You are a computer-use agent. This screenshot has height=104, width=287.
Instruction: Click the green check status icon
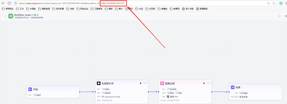[x=35, y=15]
